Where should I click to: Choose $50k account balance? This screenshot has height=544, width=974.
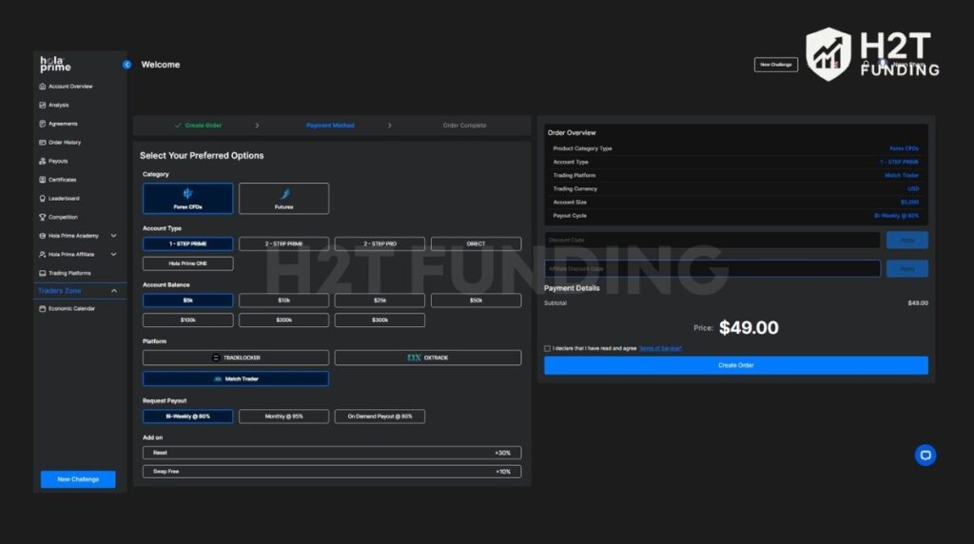coord(476,300)
